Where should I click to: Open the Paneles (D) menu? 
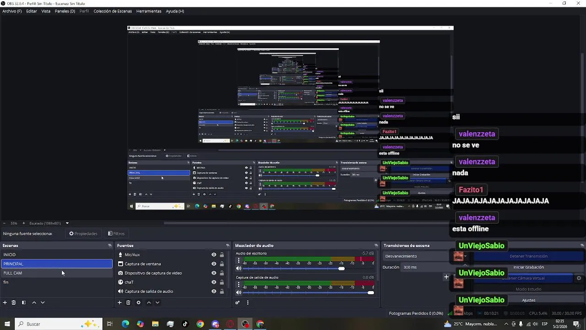(x=65, y=11)
